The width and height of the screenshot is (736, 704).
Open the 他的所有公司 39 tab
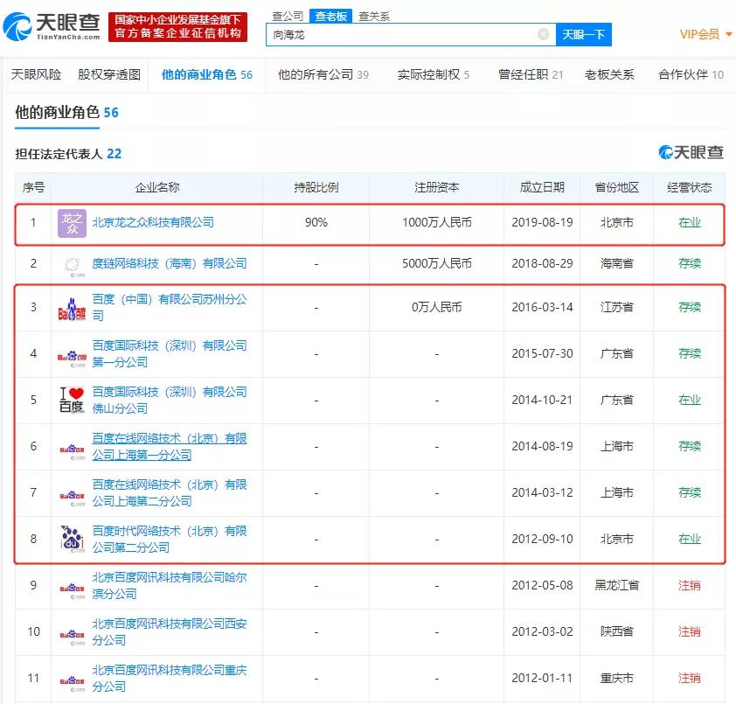pyautogui.click(x=323, y=74)
